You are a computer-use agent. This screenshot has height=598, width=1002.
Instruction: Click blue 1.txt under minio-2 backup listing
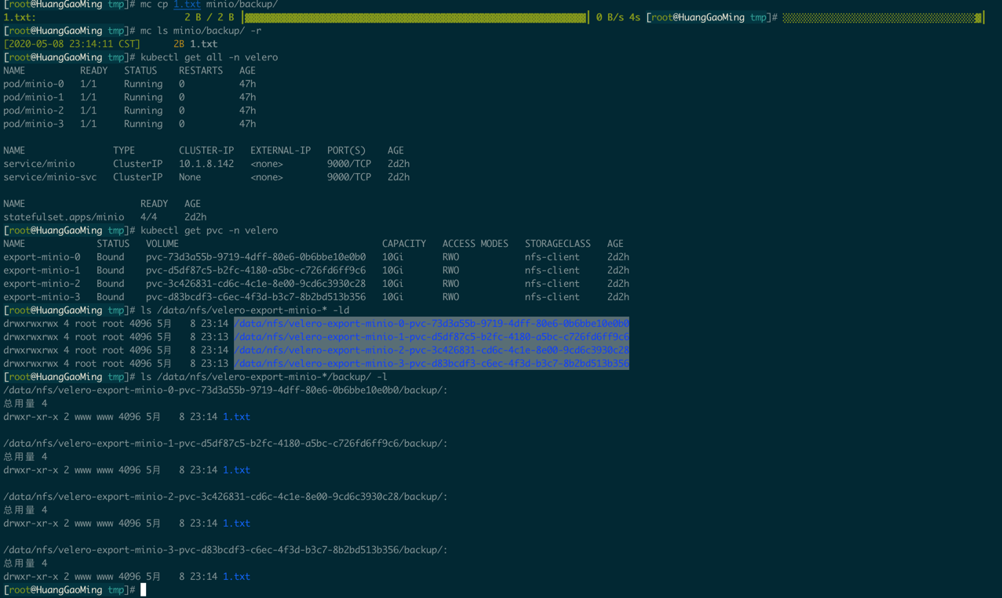click(236, 524)
